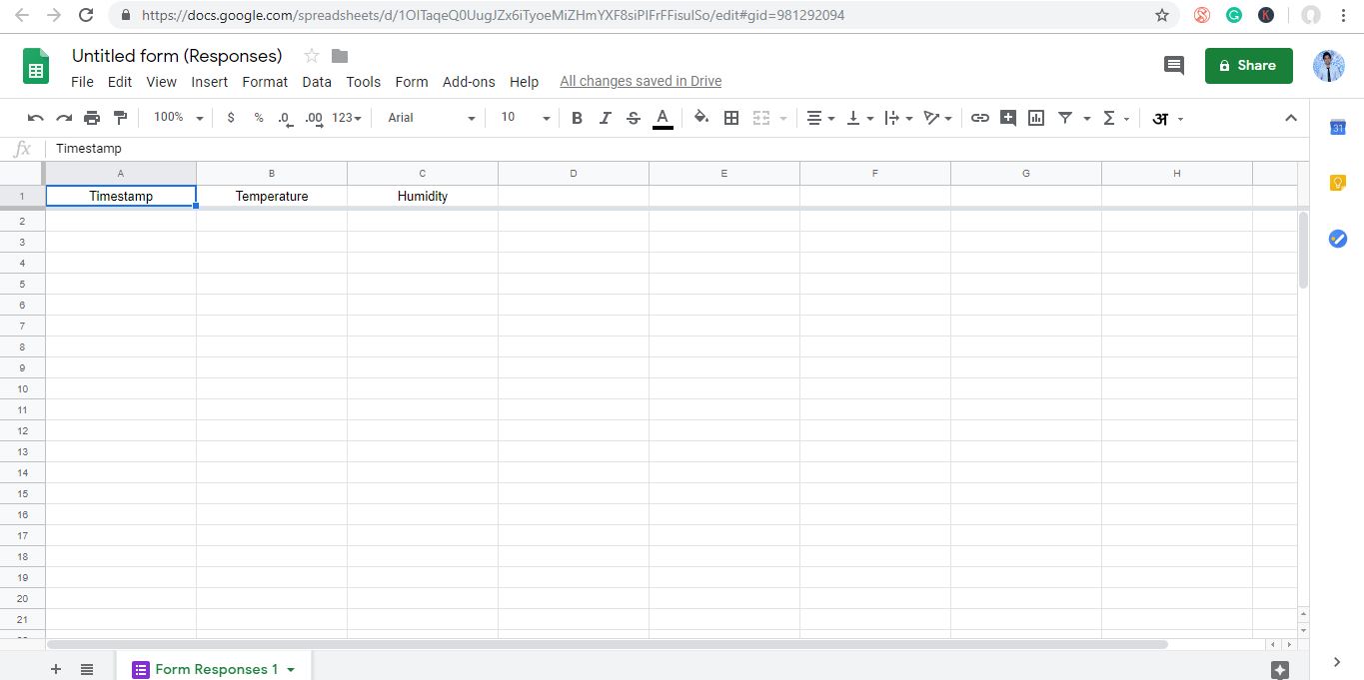Toggle strikethrough formatting

tap(633, 118)
